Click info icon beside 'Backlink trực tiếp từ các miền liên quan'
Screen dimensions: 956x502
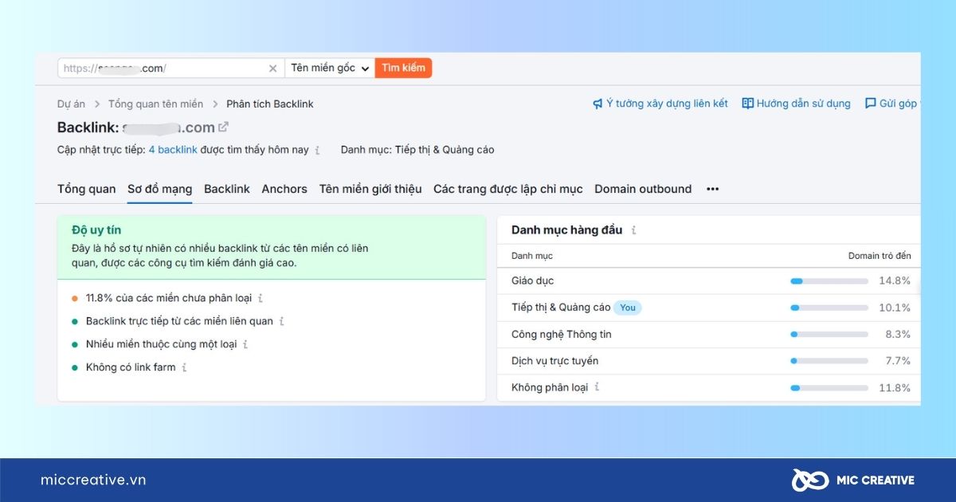pyautogui.click(x=281, y=321)
